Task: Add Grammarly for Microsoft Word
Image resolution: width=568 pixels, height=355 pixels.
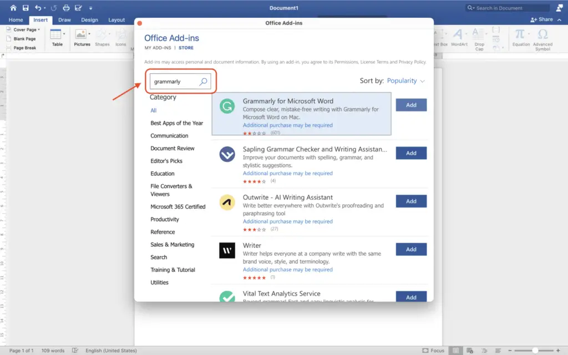Action: pos(411,105)
